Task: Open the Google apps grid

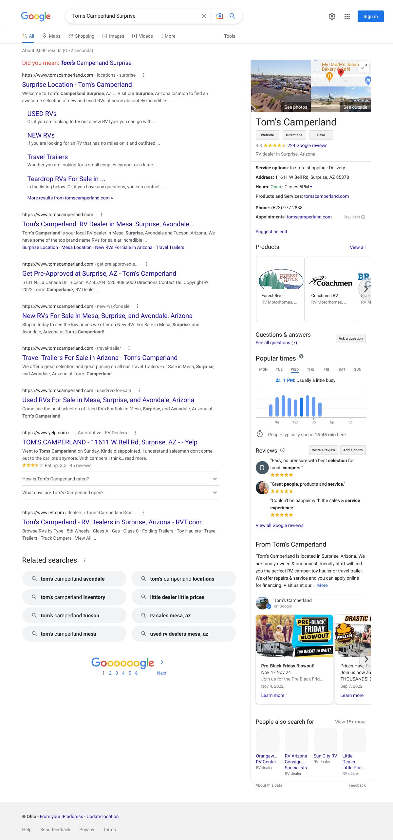Action: tap(347, 16)
